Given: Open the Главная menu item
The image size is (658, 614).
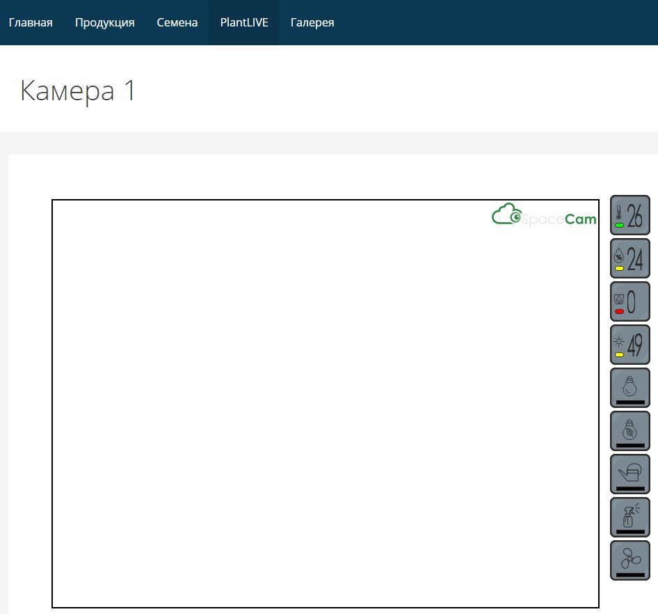Looking at the screenshot, I should [31, 22].
